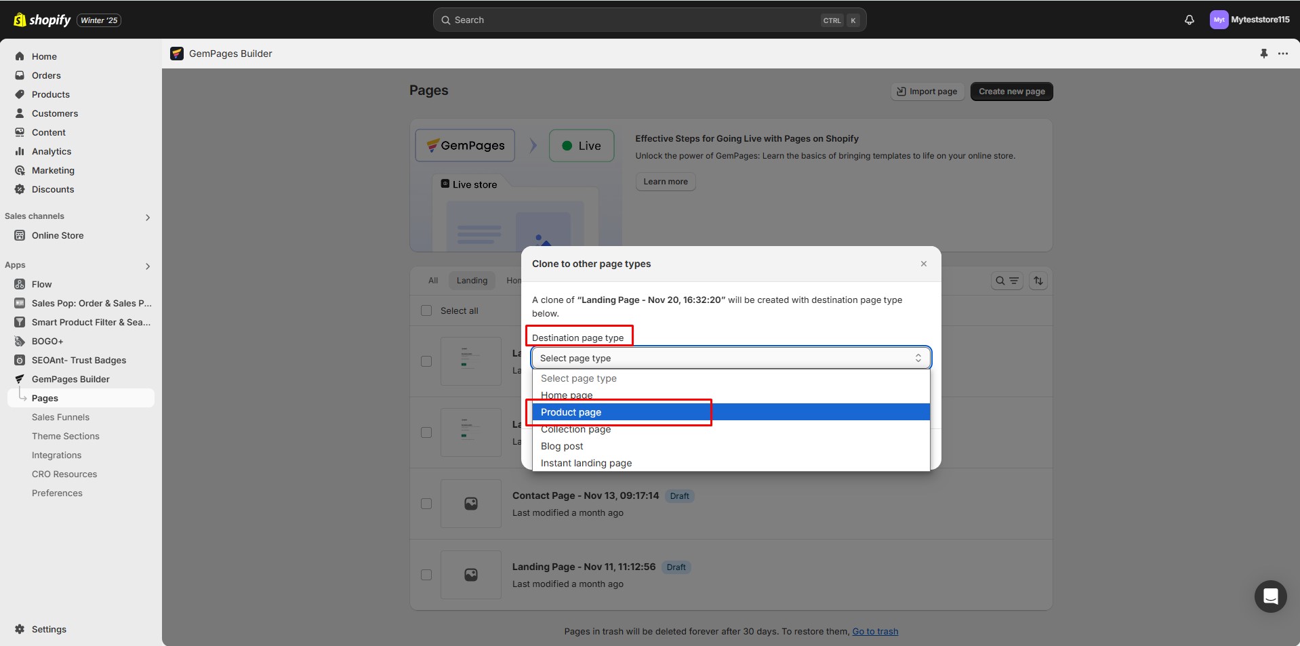Image resolution: width=1300 pixels, height=646 pixels.
Task: Check the Contact Page Nov 13 checkbox
Action: 426,504
